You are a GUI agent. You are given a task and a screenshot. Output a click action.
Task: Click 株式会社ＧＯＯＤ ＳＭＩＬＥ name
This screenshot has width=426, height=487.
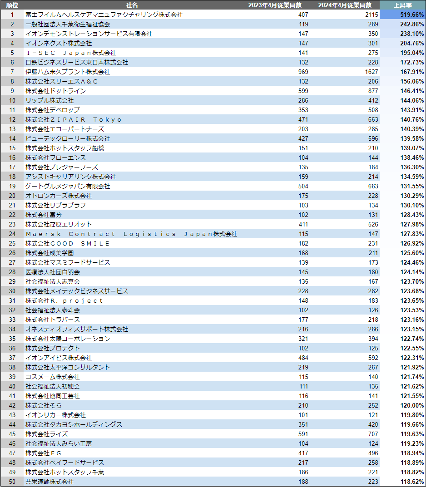coord(68,243)
